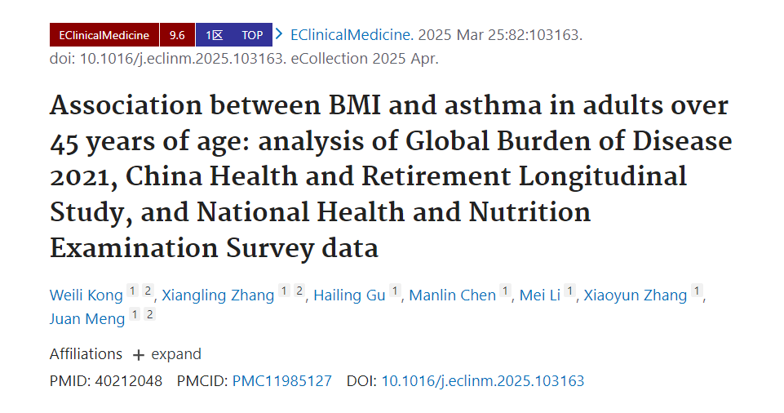
Task: Open the EClinicalMedicine journal link
Action: (x=352, y=35)
